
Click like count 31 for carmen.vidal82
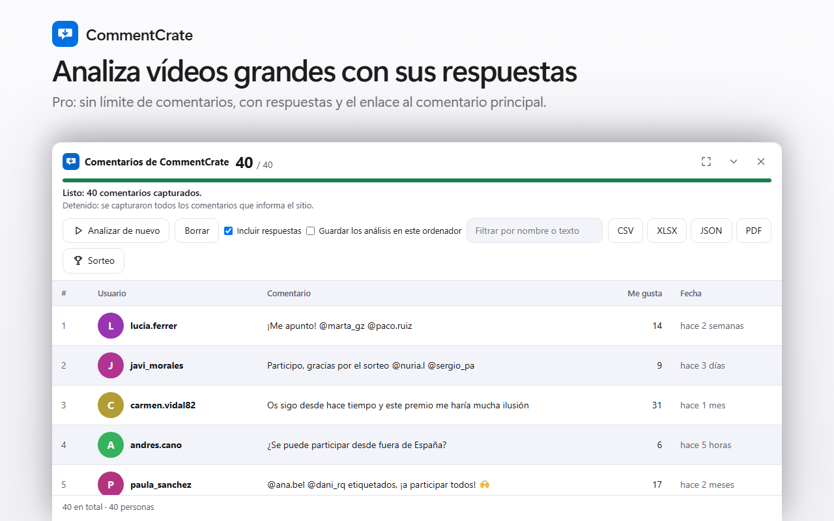(x=657, y=405)
